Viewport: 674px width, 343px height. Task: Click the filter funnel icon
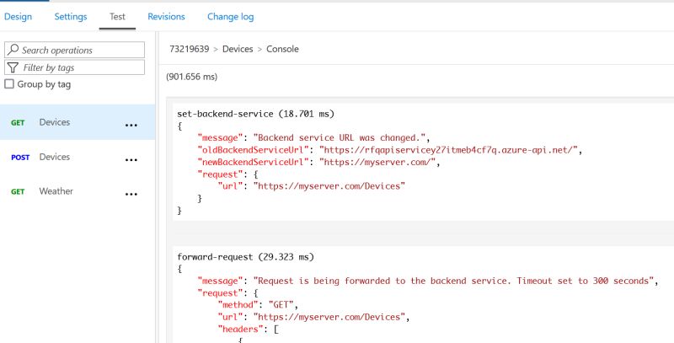[x=13, y=67]
